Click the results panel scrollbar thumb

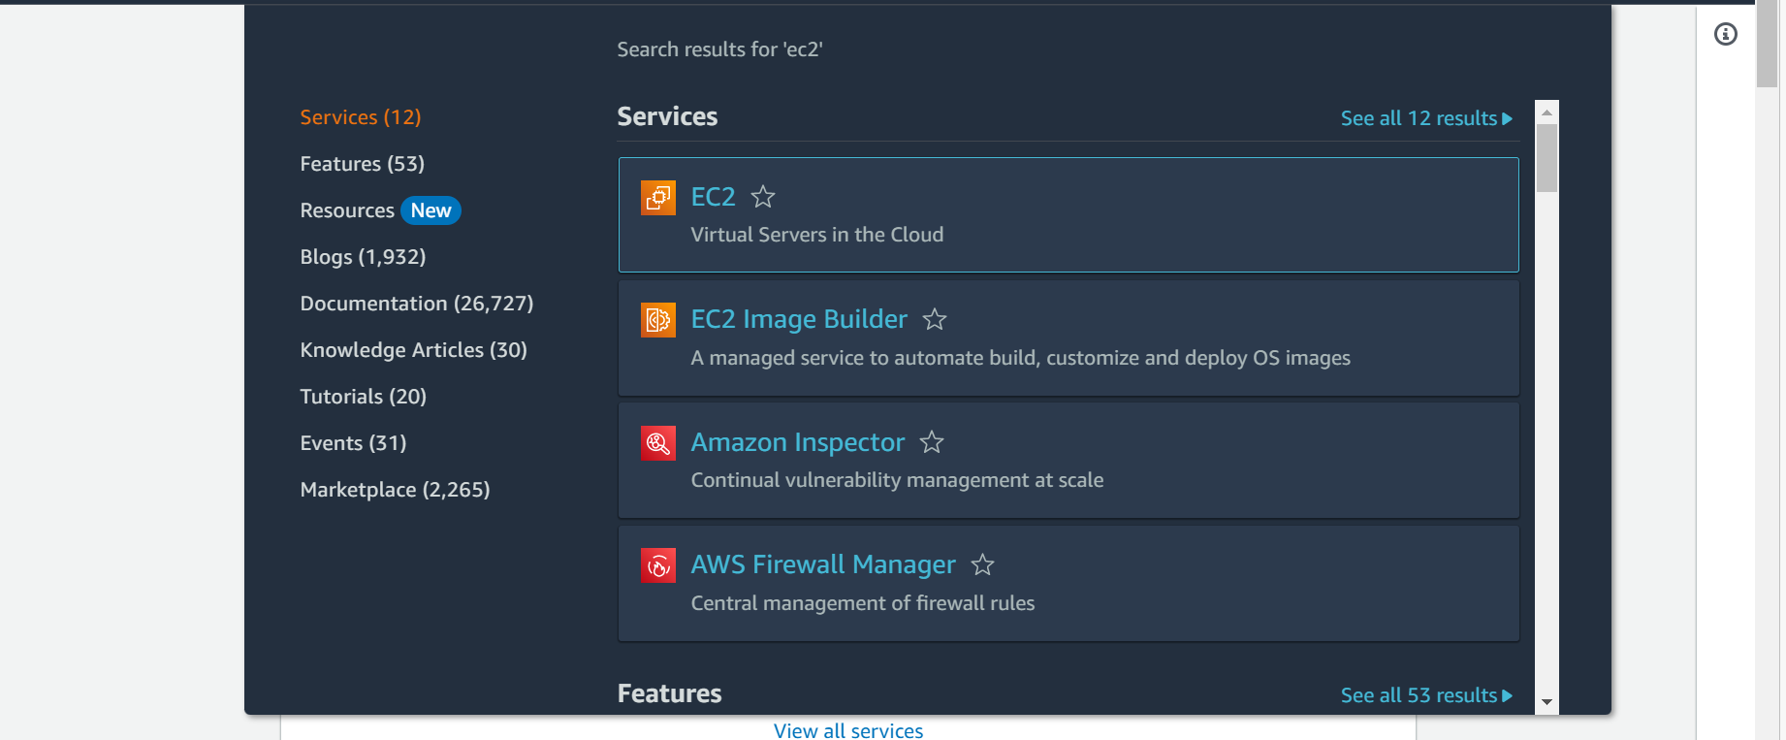click(1547, 158)
